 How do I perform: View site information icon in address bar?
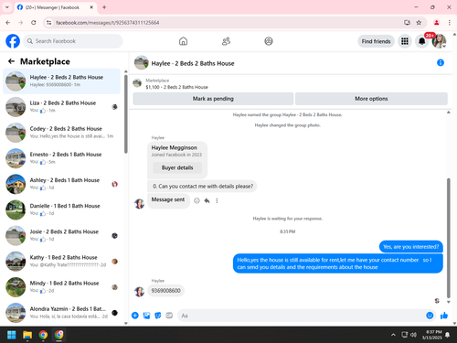click(x=48, y=23)
